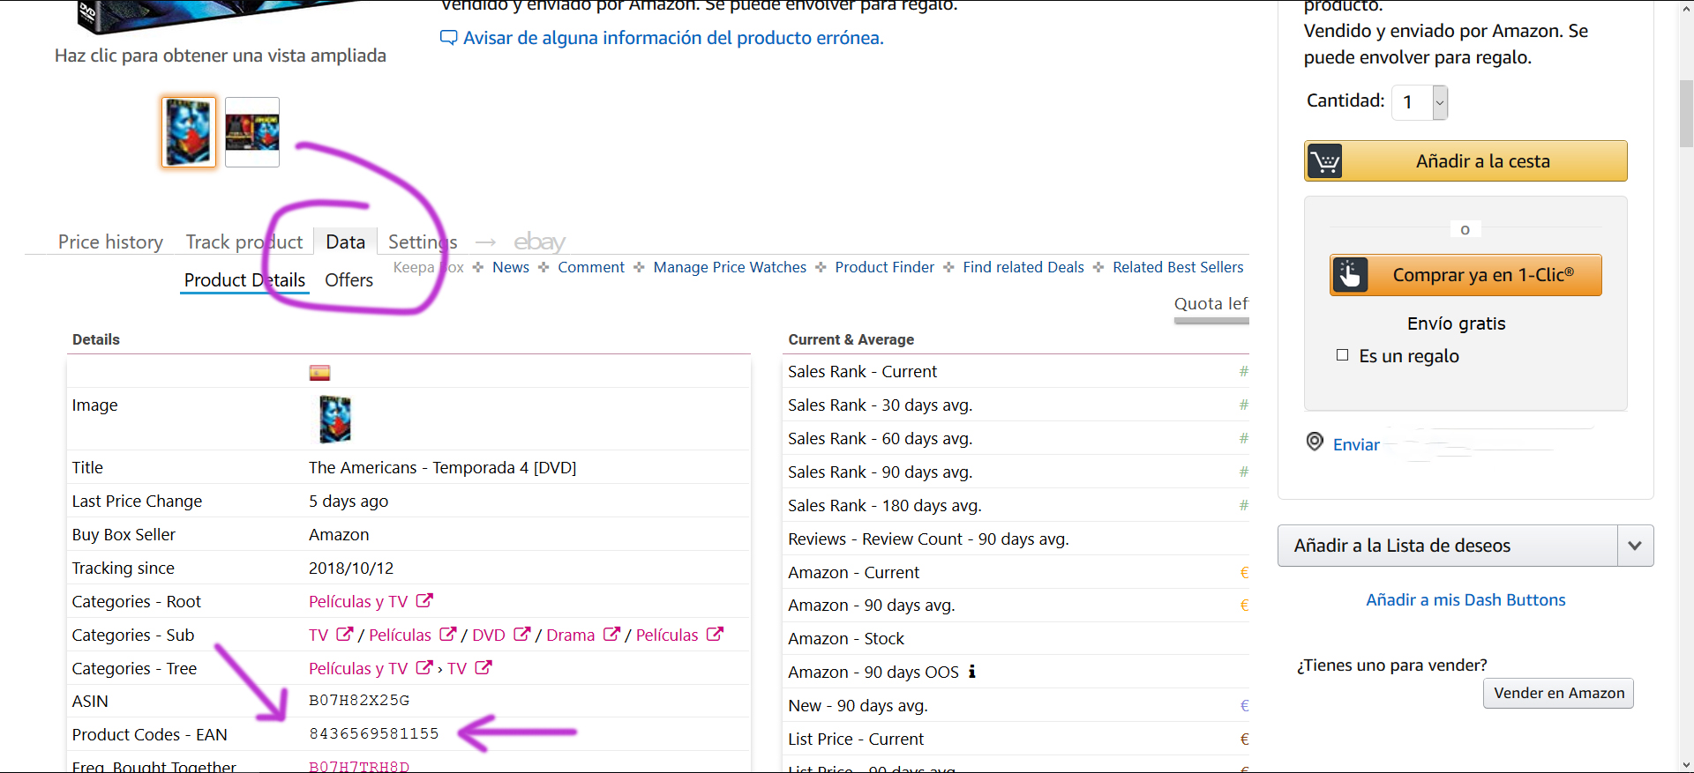
Task: Click 'Añadir a la cesta' button
Action: click(x=1465, y=161)
